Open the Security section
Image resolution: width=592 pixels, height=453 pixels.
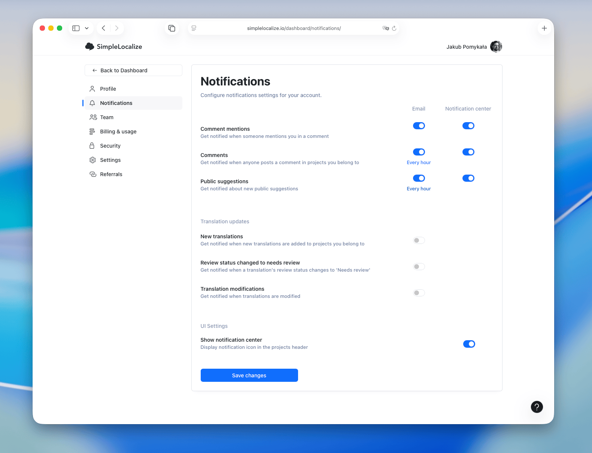click(x=133, y=146)
